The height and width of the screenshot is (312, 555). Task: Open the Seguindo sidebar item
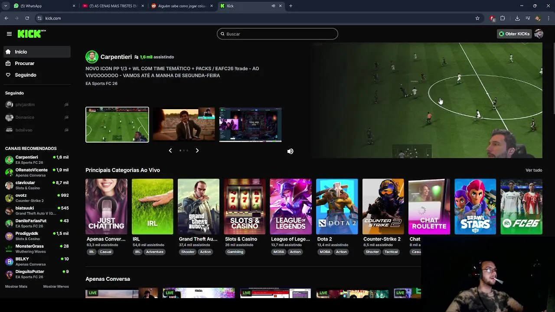click(37, 75)
